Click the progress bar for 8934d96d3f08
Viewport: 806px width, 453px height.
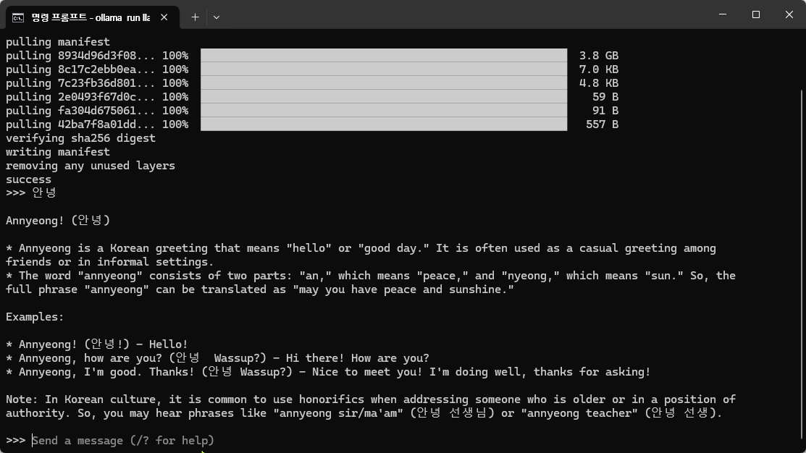[384, 56]
